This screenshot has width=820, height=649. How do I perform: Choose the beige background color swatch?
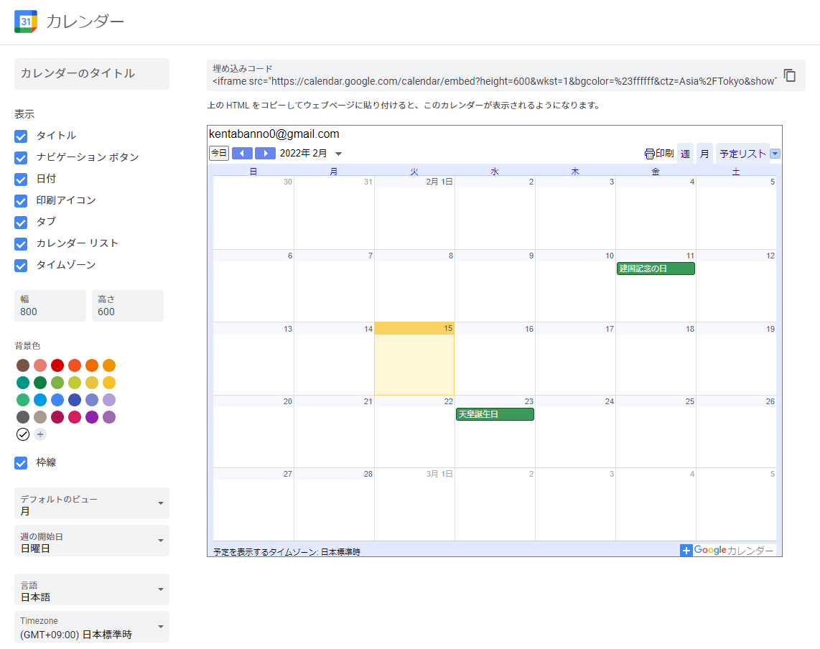tap(40, 417)
